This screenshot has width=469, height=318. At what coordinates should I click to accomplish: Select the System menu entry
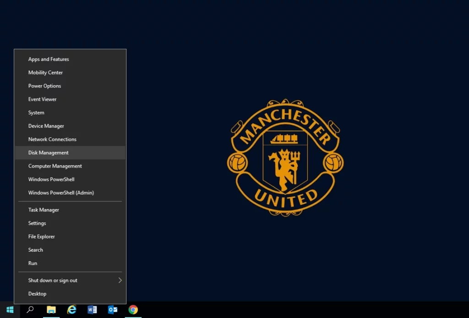(36, 113)
